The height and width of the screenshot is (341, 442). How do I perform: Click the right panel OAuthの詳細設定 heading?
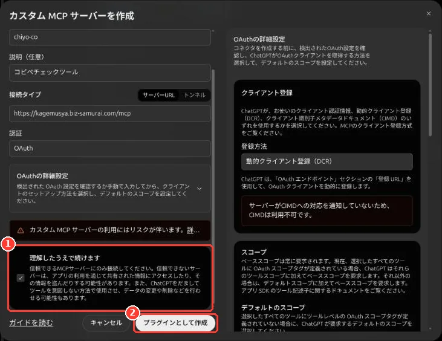tap(259, 39)
